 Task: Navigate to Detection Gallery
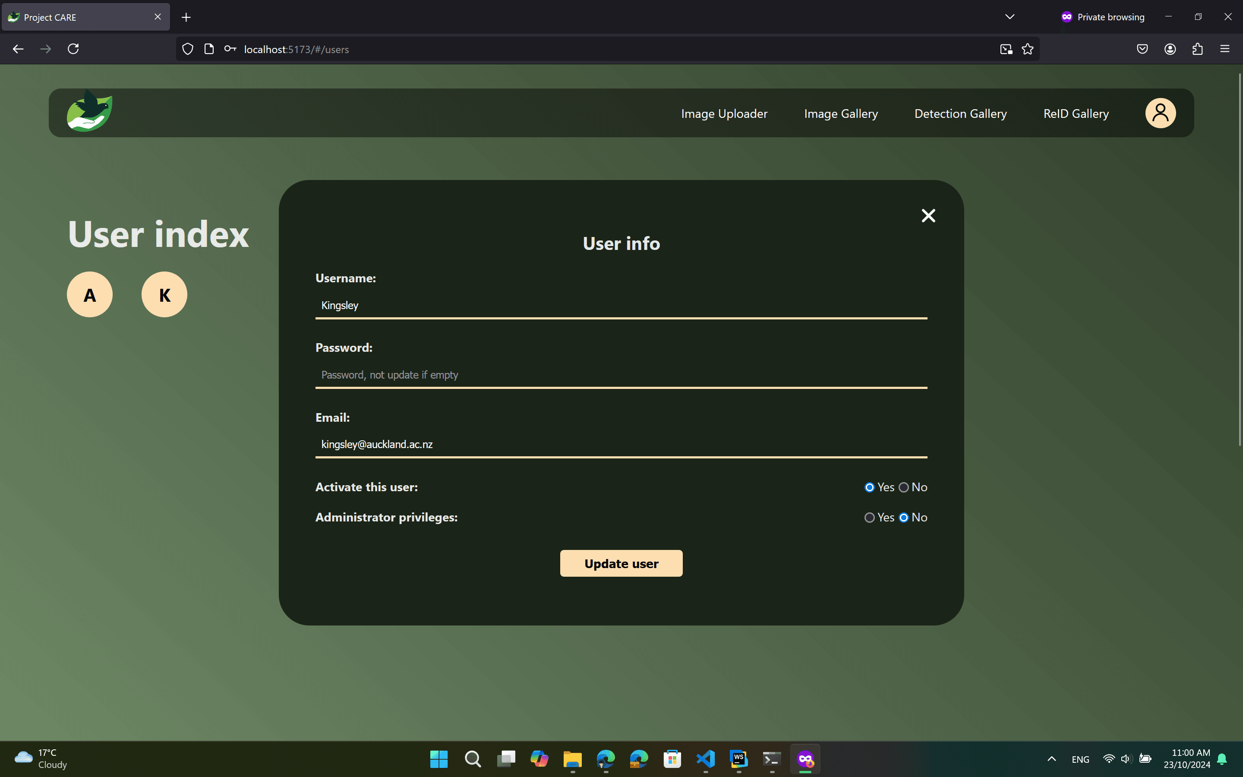[960, 114]
